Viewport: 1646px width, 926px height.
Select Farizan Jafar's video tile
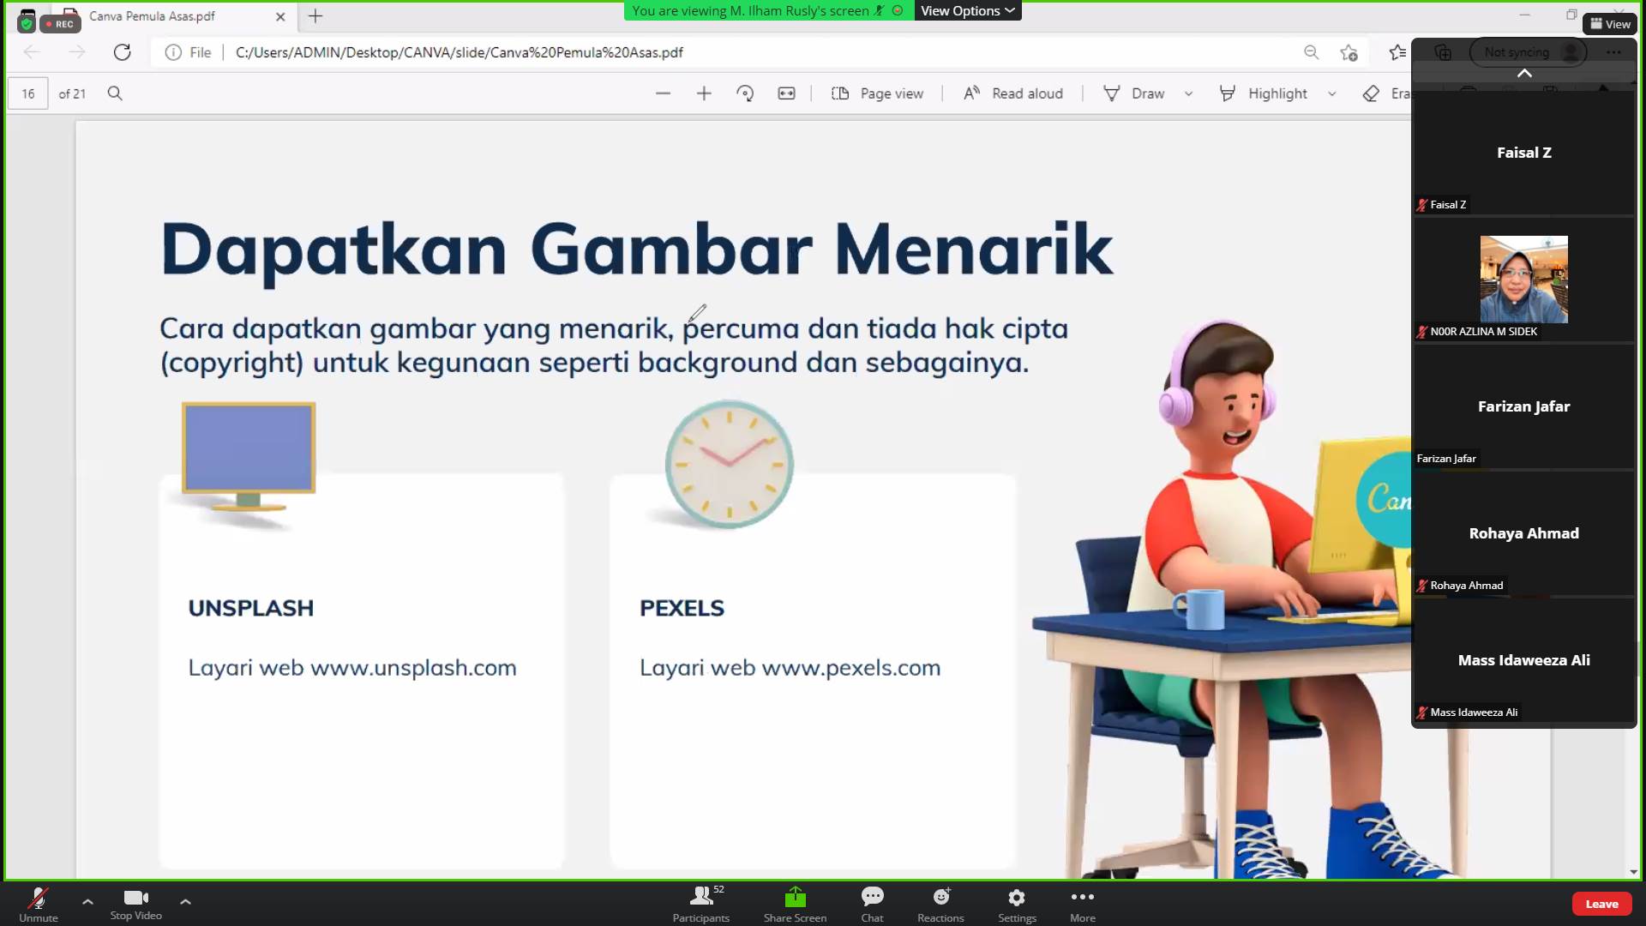coord(1524,406)
